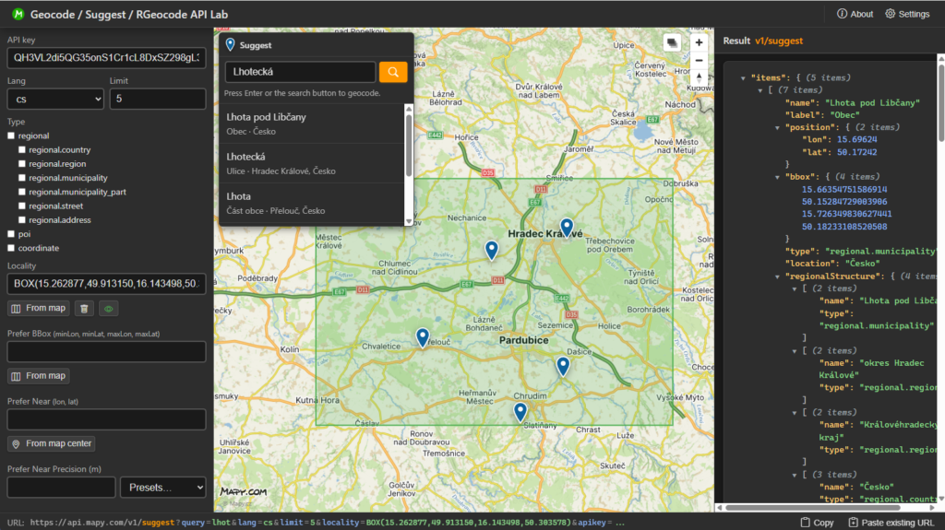Open the Presets precision dropdown
Image resolution: width=945 pixels, height=530 pixels.
click(163, 487)
